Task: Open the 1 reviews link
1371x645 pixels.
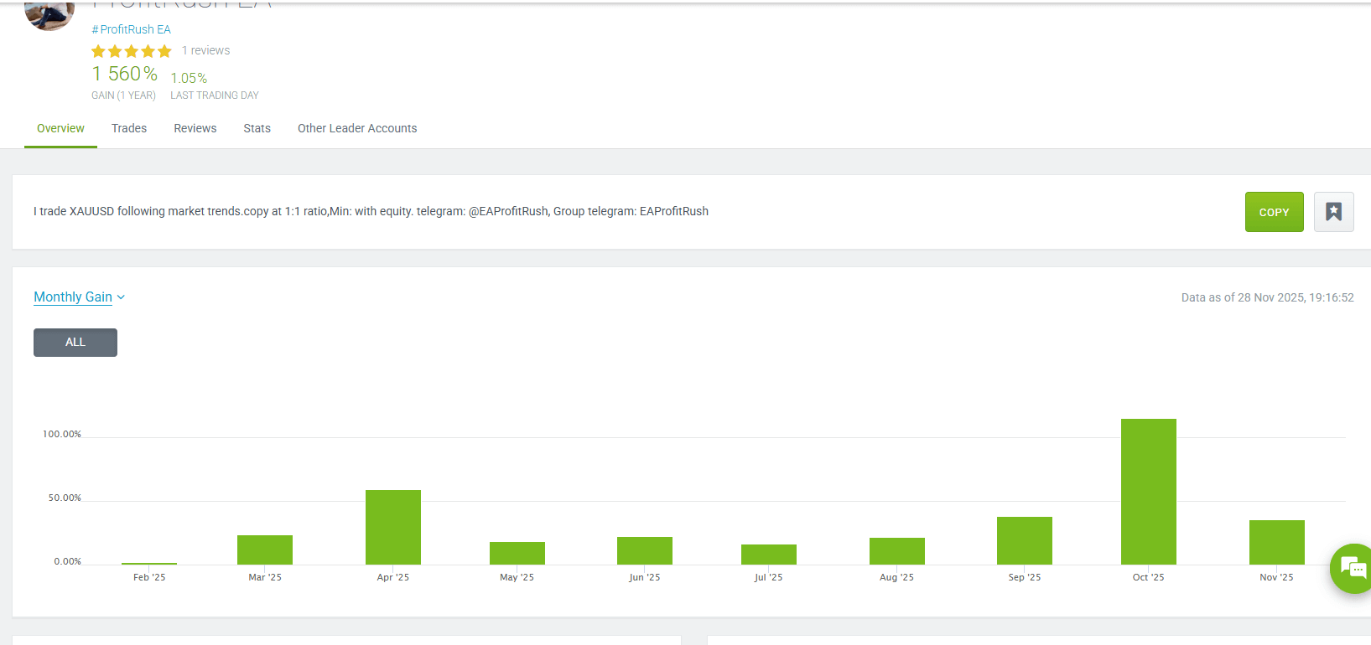Action: [x=205, y=50]
